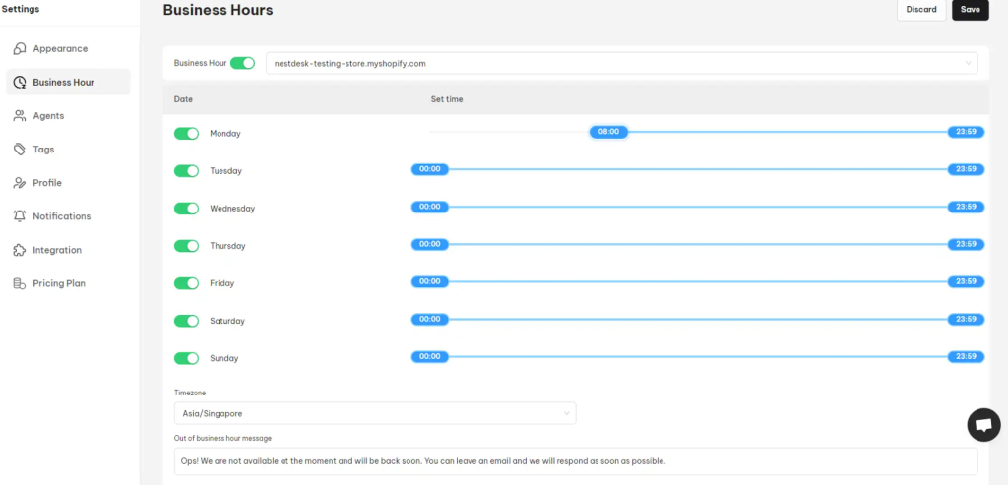
Task: Click the Monday day label
Action: pyautogui.click(x=225, y=134)
